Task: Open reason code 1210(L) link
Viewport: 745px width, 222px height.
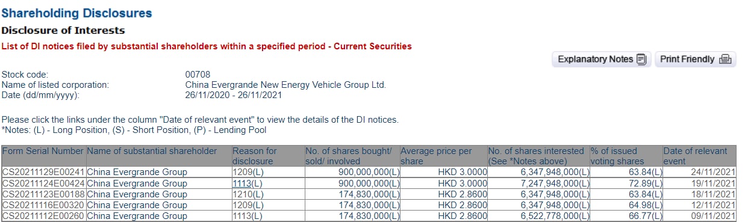Action: 248,194
